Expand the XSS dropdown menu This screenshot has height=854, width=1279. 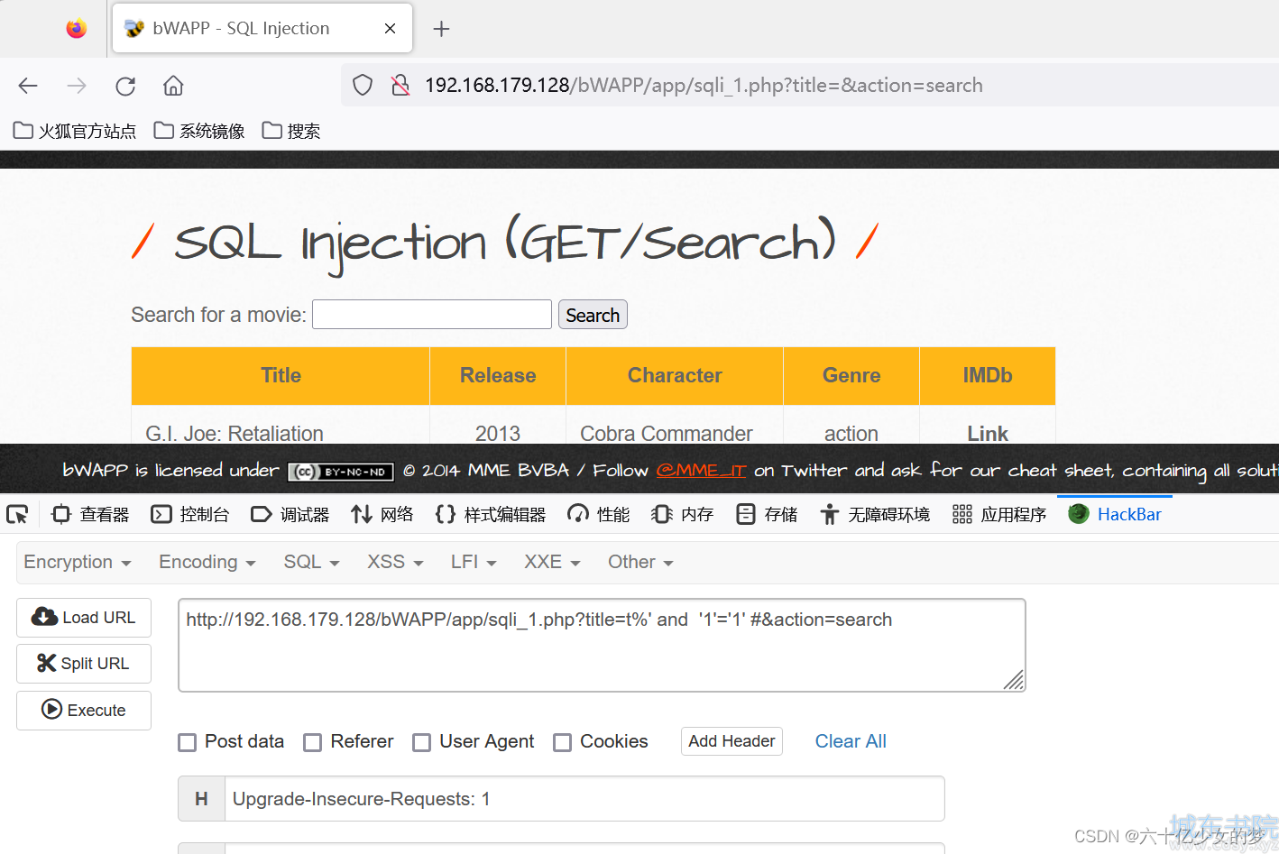point(395,562)
